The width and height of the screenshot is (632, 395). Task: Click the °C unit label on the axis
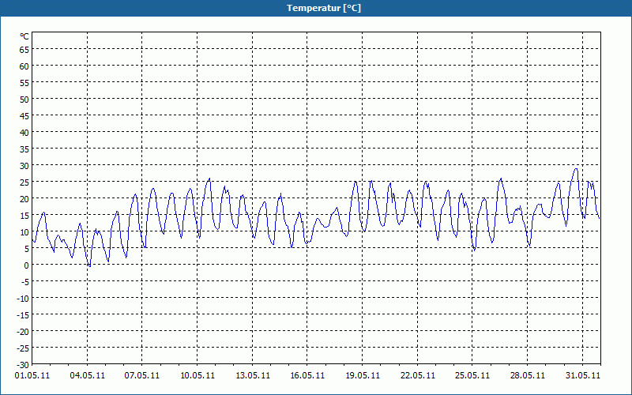pyautogui.click(x=24, y=36)
